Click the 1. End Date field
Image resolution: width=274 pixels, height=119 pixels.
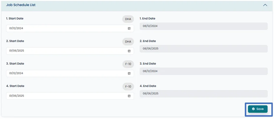pos(204,26)
